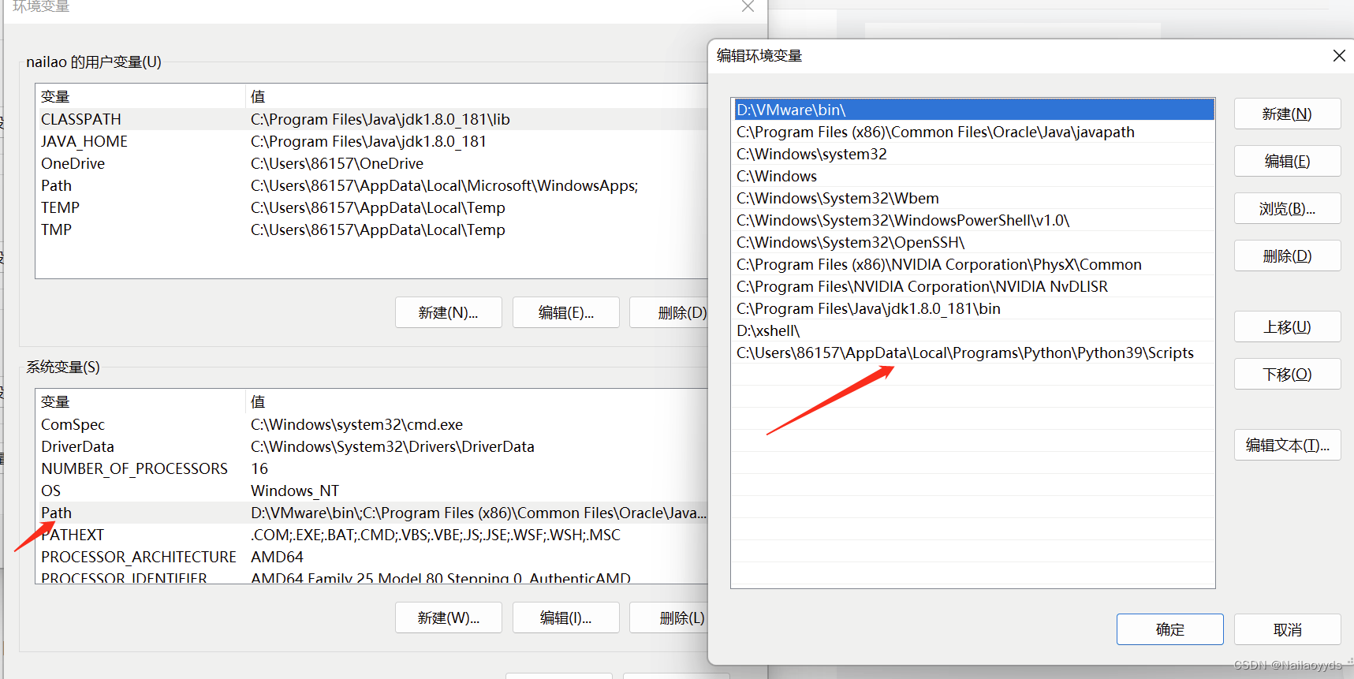Click the 值 column header in user variables
This screenshot has width=1354, height=679.
(477, 96)
